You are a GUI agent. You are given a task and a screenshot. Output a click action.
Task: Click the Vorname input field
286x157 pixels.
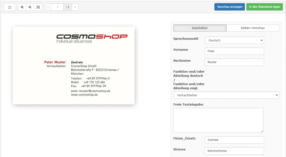click(234, 51)
